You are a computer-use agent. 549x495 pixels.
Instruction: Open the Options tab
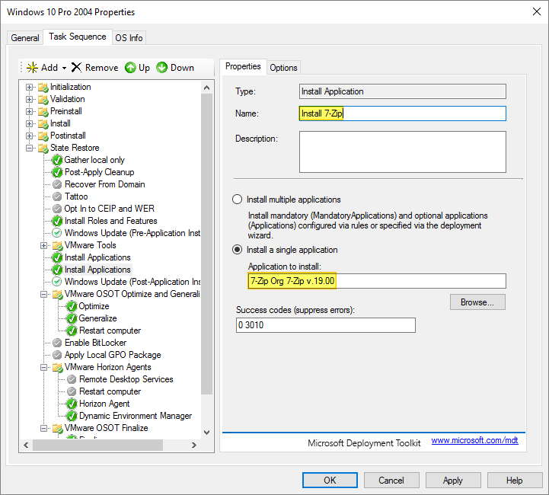click(x=283, y=68)
